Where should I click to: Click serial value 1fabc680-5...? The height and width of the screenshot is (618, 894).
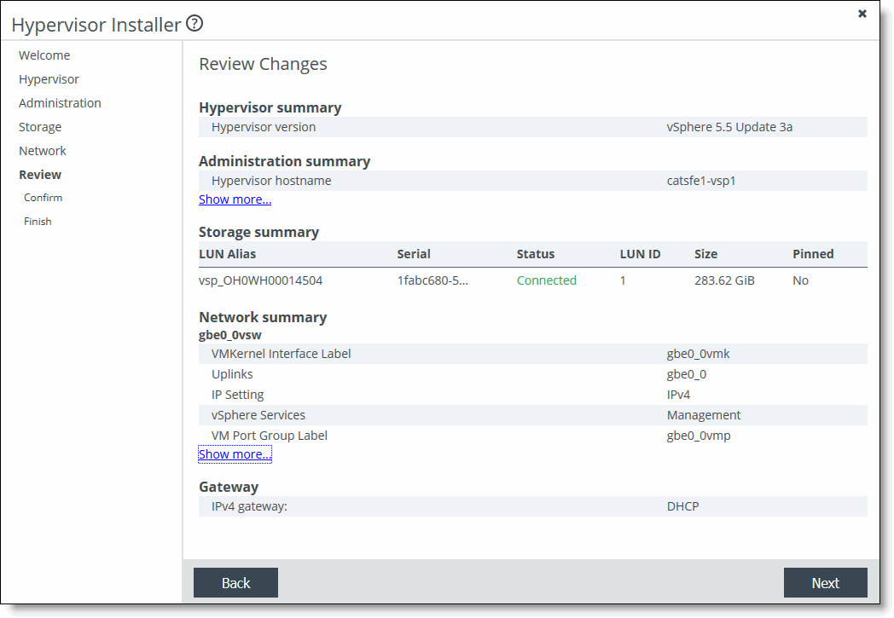click(x=432, y=280)
